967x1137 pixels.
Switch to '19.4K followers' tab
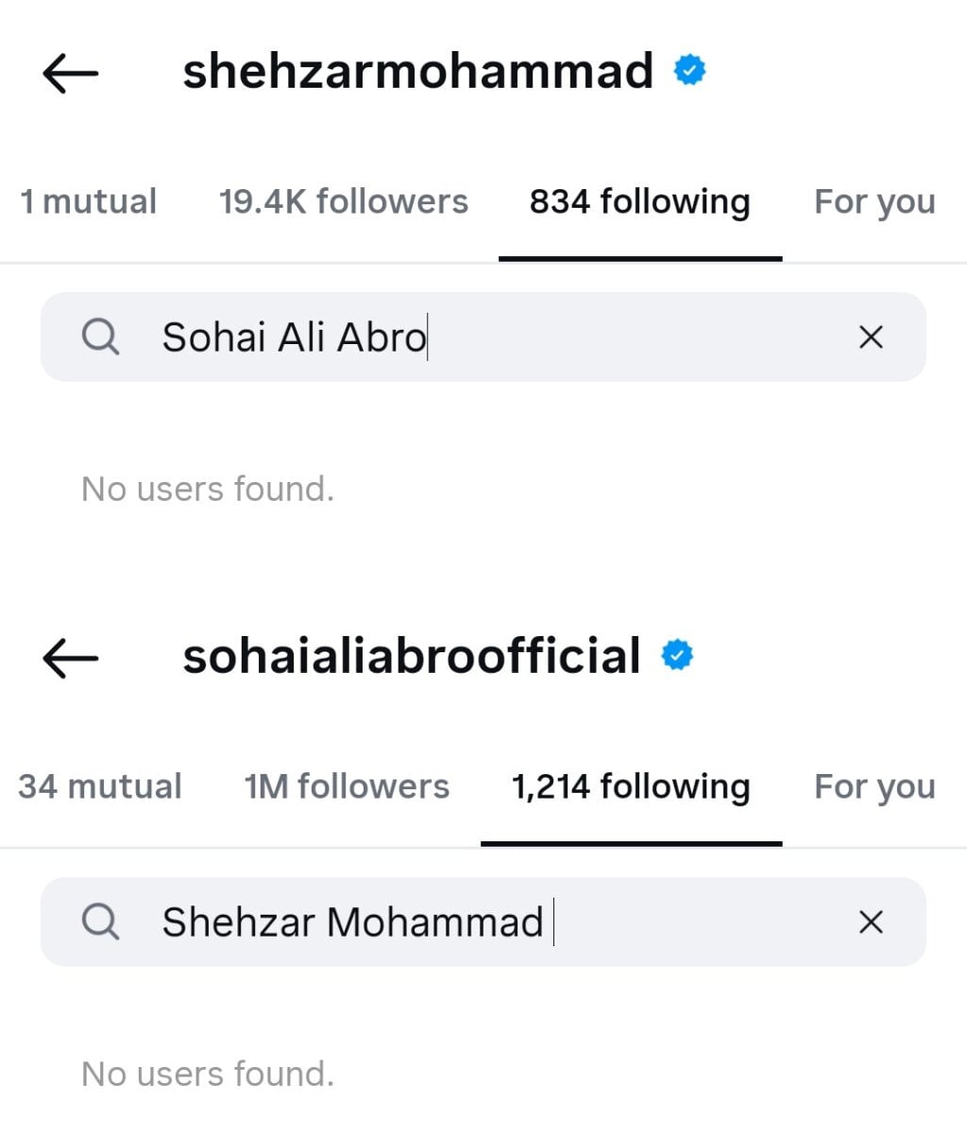pyautogui.click(x=344, y=202)
